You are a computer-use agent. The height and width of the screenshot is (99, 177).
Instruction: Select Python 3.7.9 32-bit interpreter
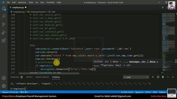point(10,92)
